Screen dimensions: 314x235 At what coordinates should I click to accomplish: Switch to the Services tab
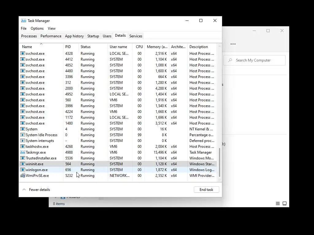tap(136, 36)
